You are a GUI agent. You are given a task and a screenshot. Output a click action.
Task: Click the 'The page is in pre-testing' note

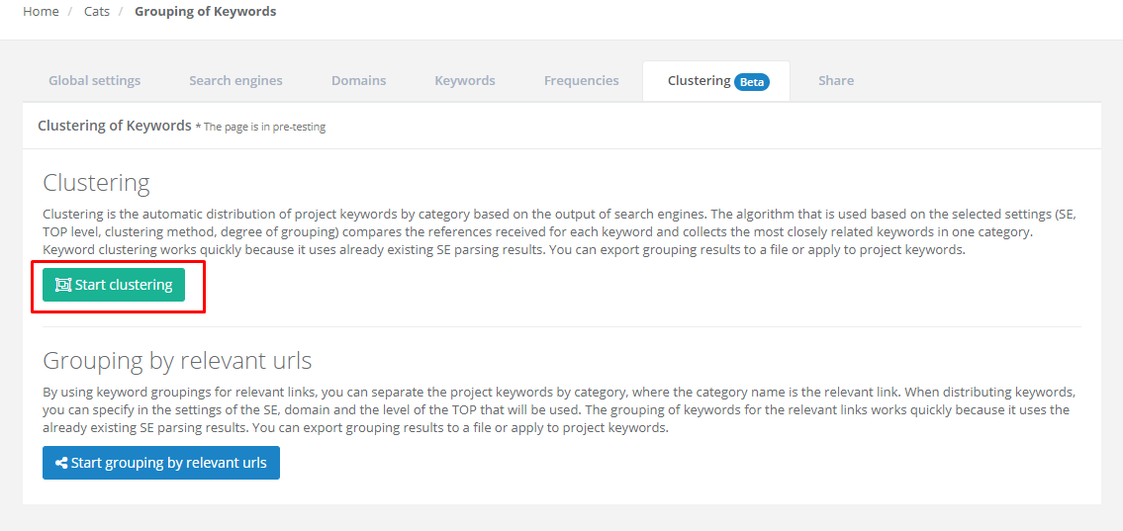260,128
